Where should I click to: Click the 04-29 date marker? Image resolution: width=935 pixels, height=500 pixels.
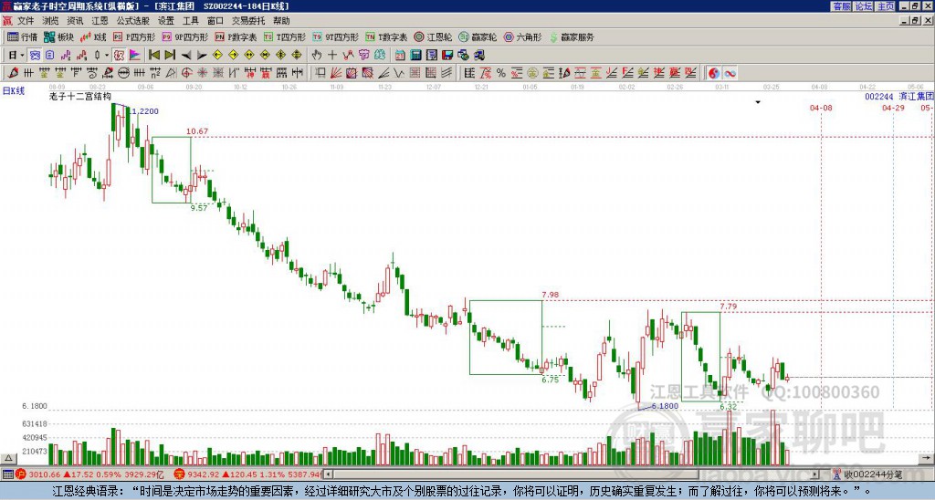point(893,108)
